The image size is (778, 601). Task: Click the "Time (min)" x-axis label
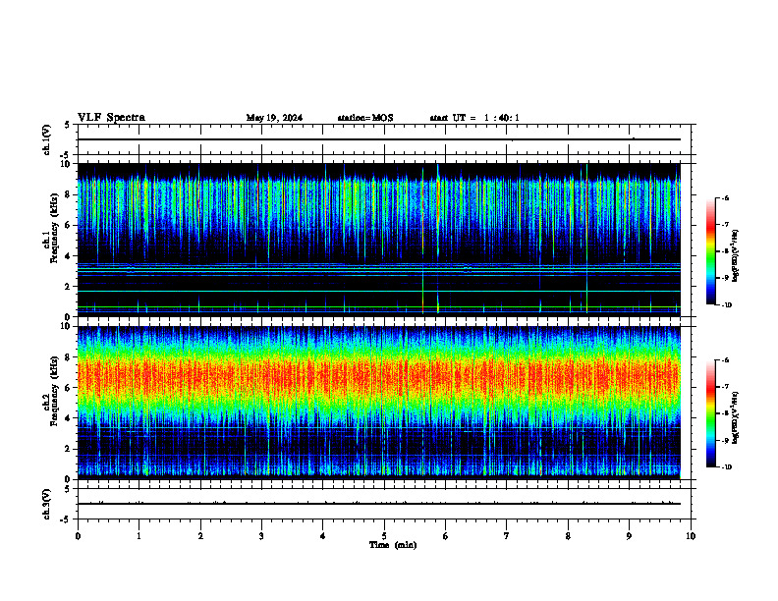click(393, 545)
